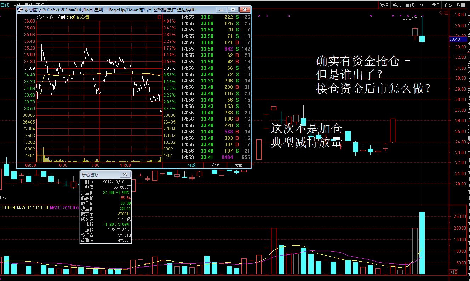
Task: Click the 14:56 tick row with 568 volume
Action: (x=216, y=132)
